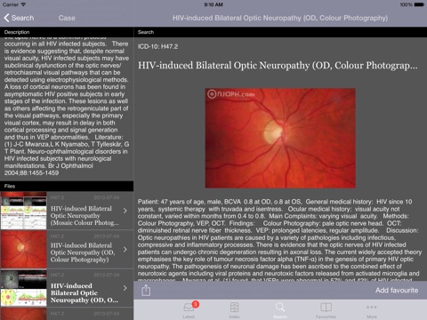Expand chevron on Neuropathy (OD, O... row
427x320 pixels.
coord(125,288)
